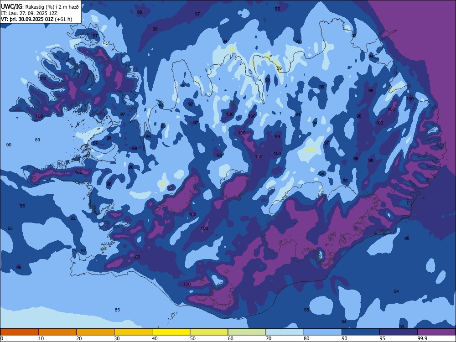Click the legend tick label '20'

click(x=79, y=338)
